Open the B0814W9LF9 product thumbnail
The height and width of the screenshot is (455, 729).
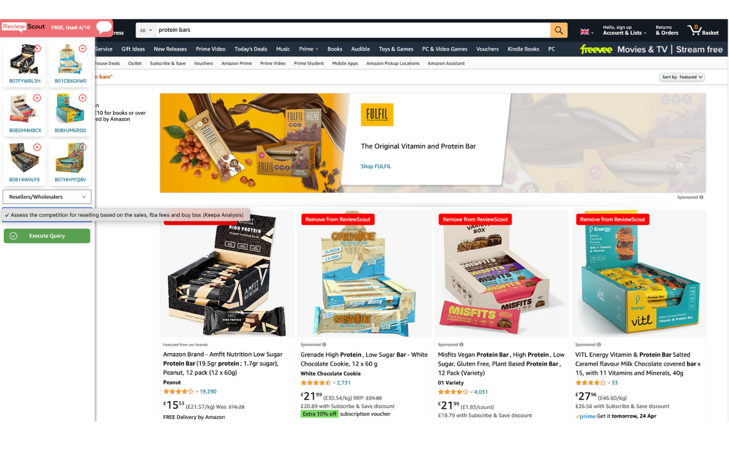[x=25, y=162]
